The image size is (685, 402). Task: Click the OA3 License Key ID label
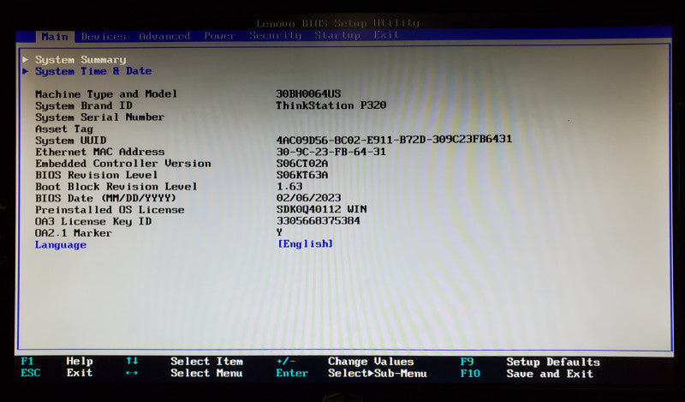(93, 221)
